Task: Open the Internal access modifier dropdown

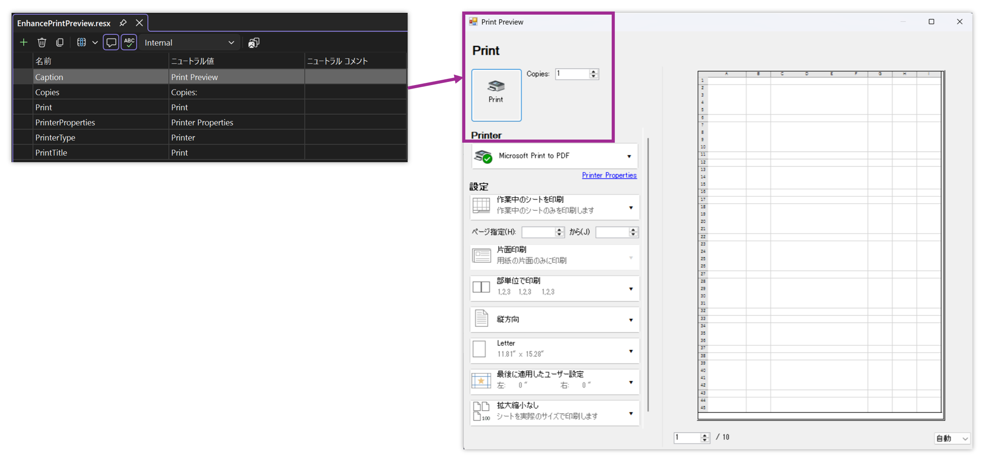Action: [189, 43]
